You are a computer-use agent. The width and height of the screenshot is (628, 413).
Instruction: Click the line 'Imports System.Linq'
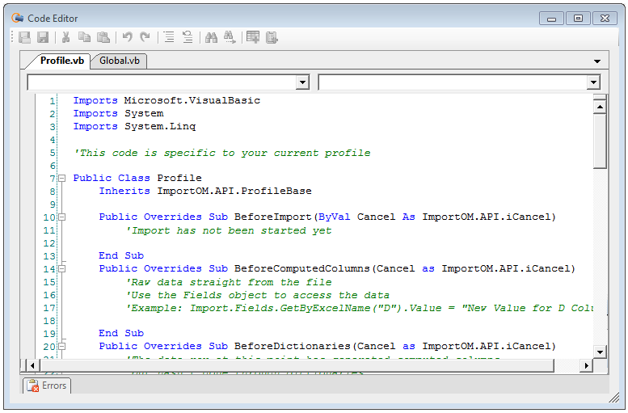(x=134, y=127)
